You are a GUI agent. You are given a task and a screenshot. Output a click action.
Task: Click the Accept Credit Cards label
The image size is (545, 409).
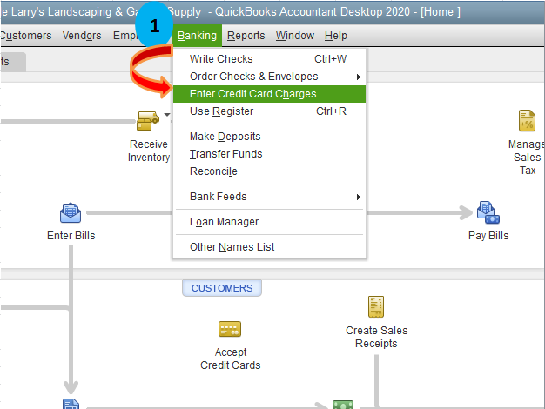pos(230,359)
